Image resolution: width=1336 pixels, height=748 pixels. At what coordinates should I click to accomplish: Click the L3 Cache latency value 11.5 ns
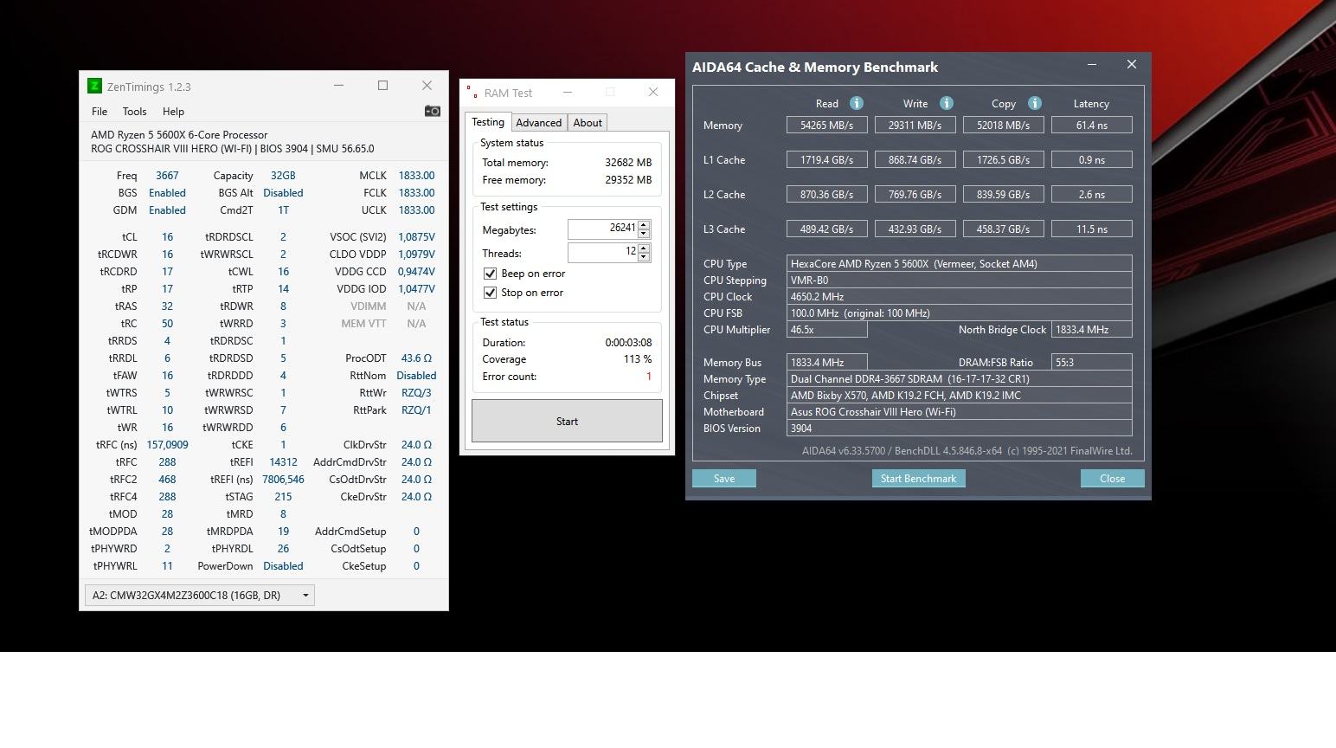click(1091, 229)
